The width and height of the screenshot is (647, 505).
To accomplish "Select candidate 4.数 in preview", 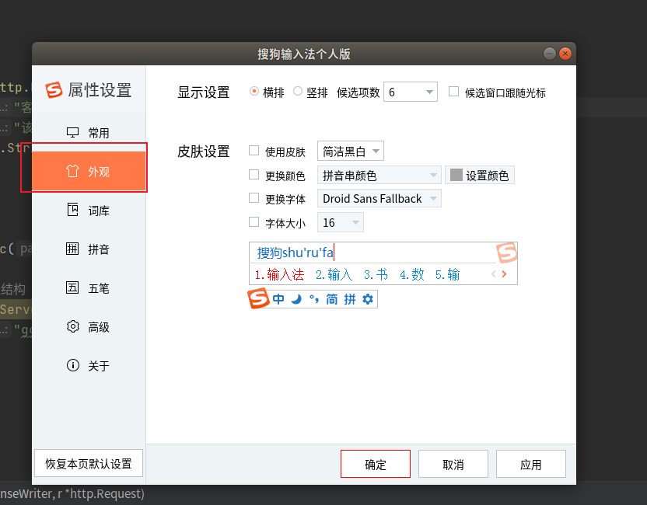I will tap(412, 274).
